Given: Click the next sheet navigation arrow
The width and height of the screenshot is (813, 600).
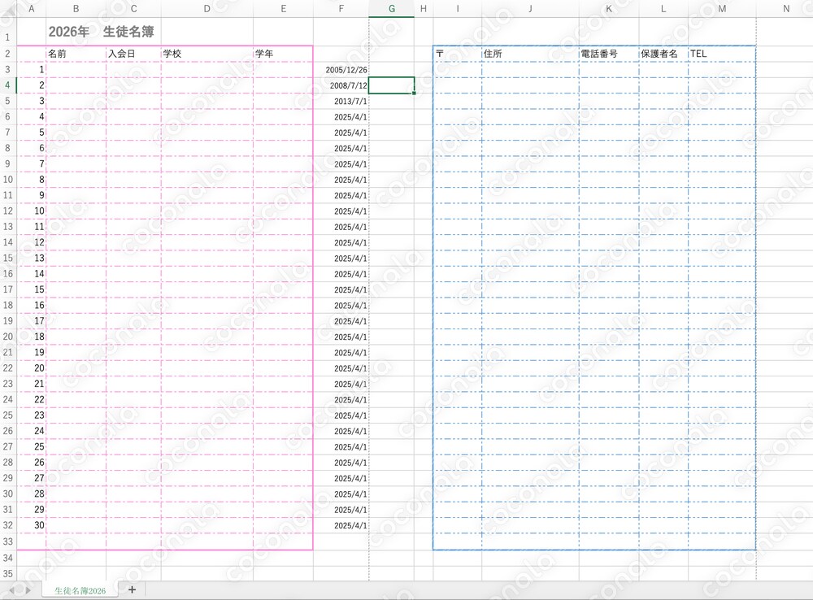Looking at the screenshot, I should click(x=28, y=590).
